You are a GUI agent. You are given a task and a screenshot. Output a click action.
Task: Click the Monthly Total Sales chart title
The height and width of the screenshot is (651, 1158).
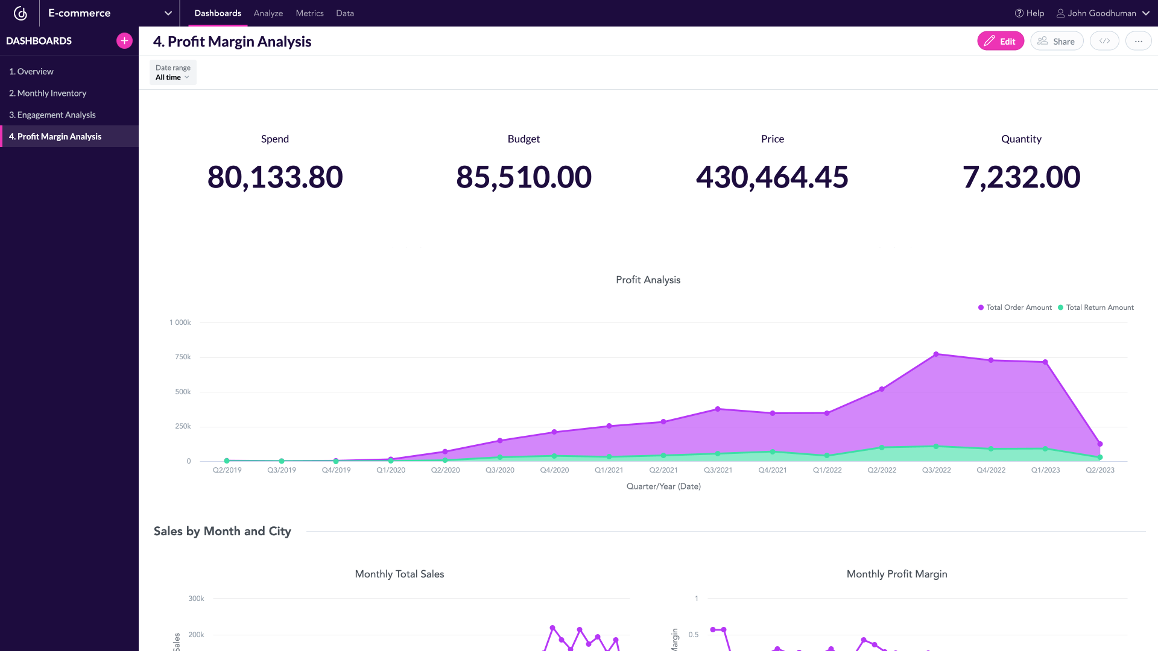[x=399, y=574]
